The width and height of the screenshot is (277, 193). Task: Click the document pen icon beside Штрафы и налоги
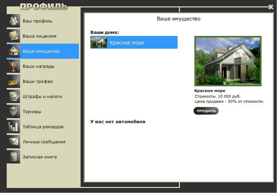coord(14,96)
